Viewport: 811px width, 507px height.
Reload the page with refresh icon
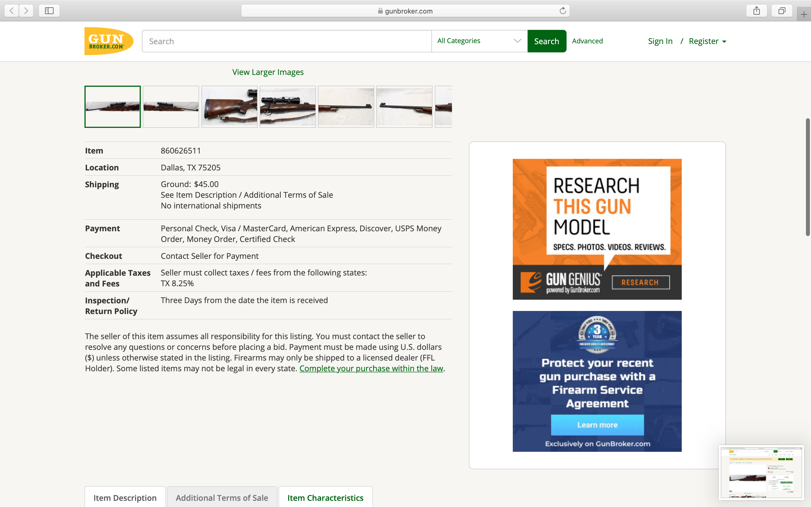tap(563, 11)
